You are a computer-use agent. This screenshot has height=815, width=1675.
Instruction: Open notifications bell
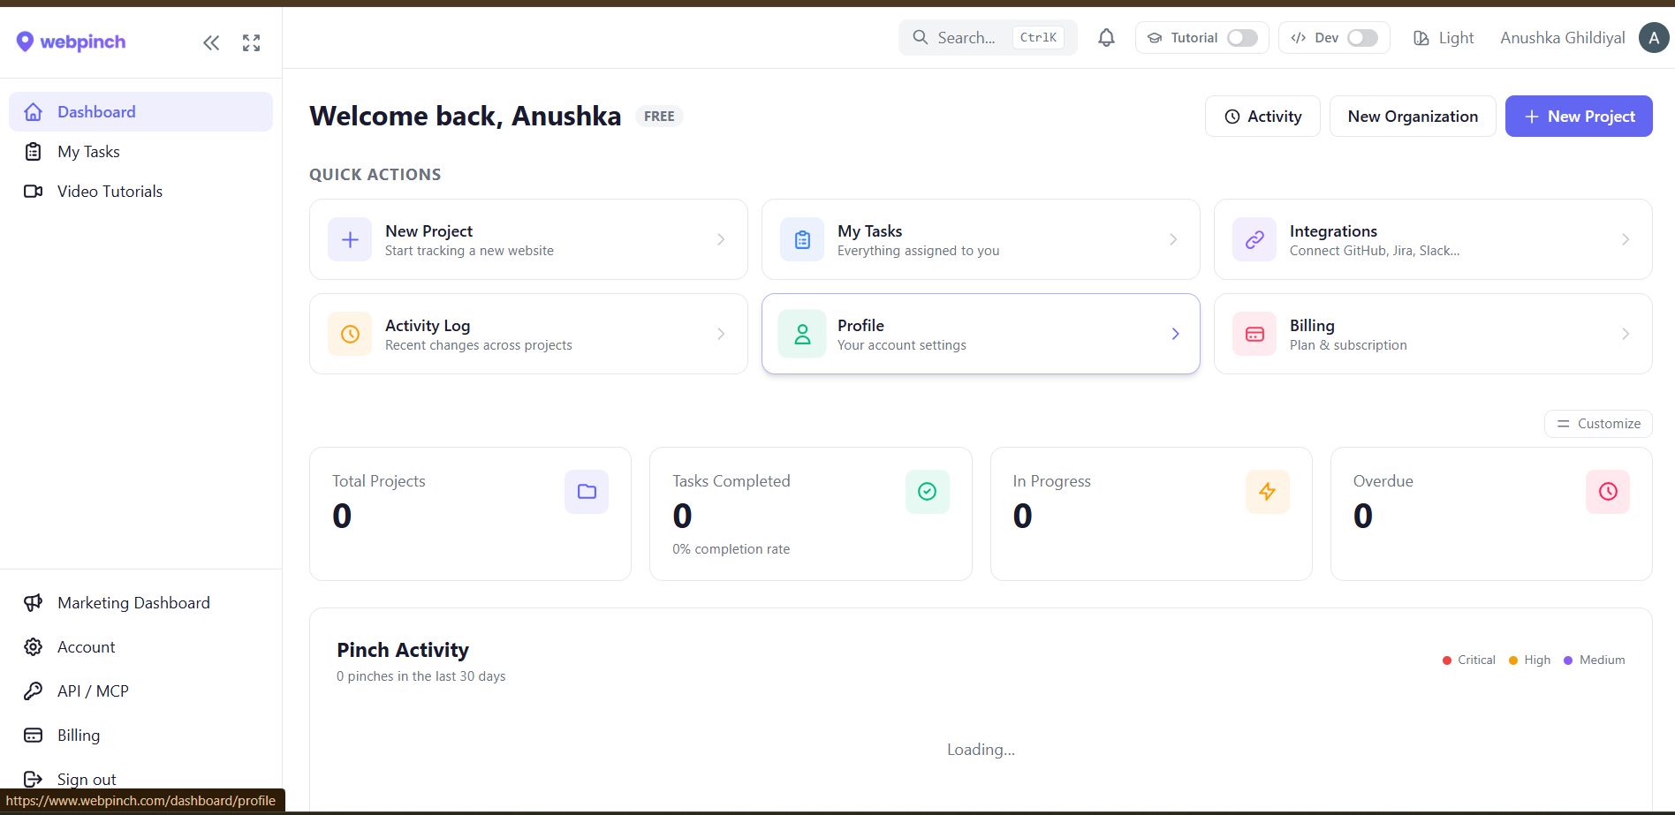click(x=1106, y=38)
